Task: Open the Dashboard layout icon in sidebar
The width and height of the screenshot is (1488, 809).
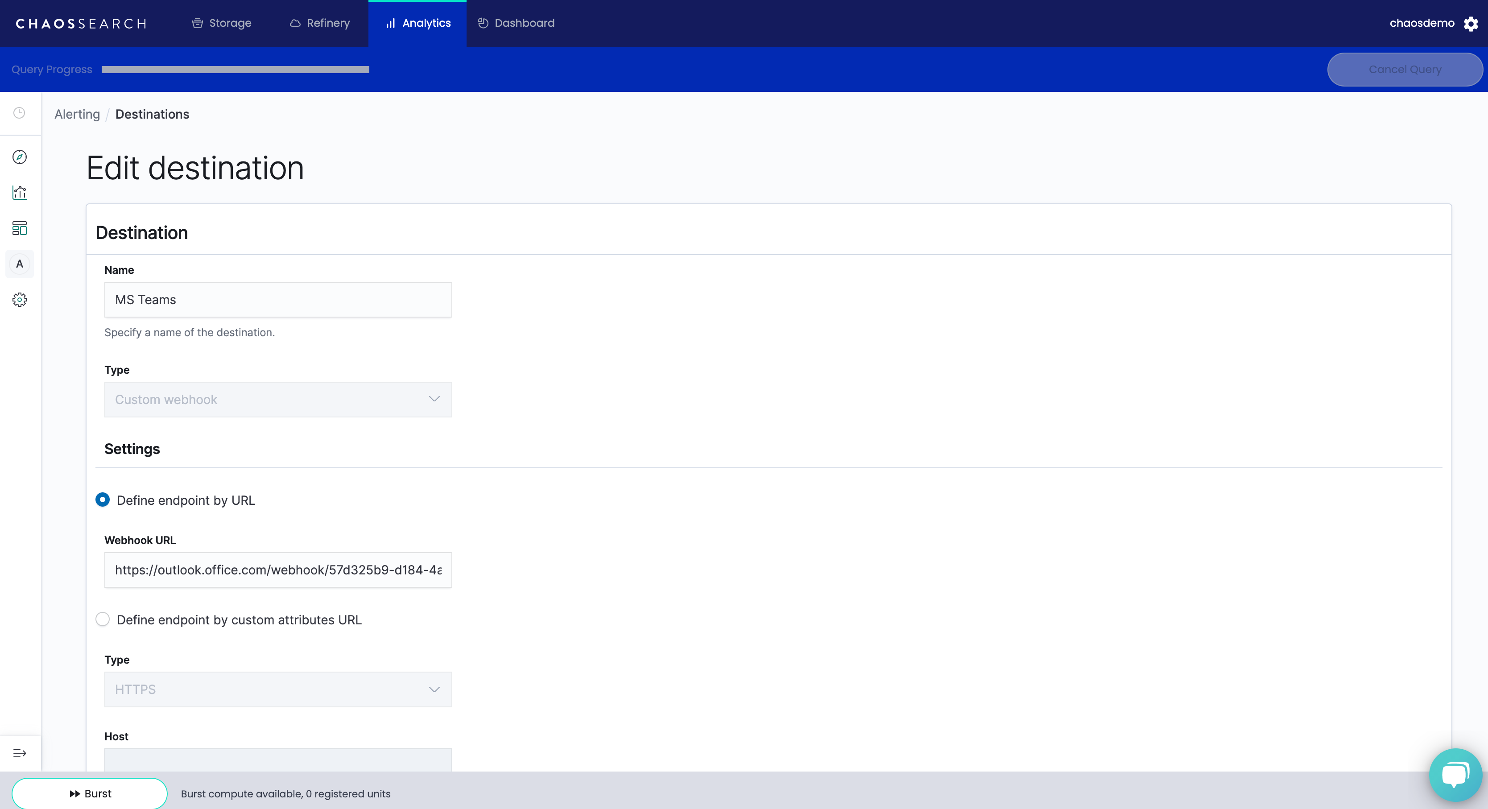Action: click(x=20, y=228)
